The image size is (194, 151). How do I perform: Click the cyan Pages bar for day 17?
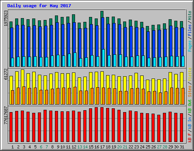click(x=103, y=58)
